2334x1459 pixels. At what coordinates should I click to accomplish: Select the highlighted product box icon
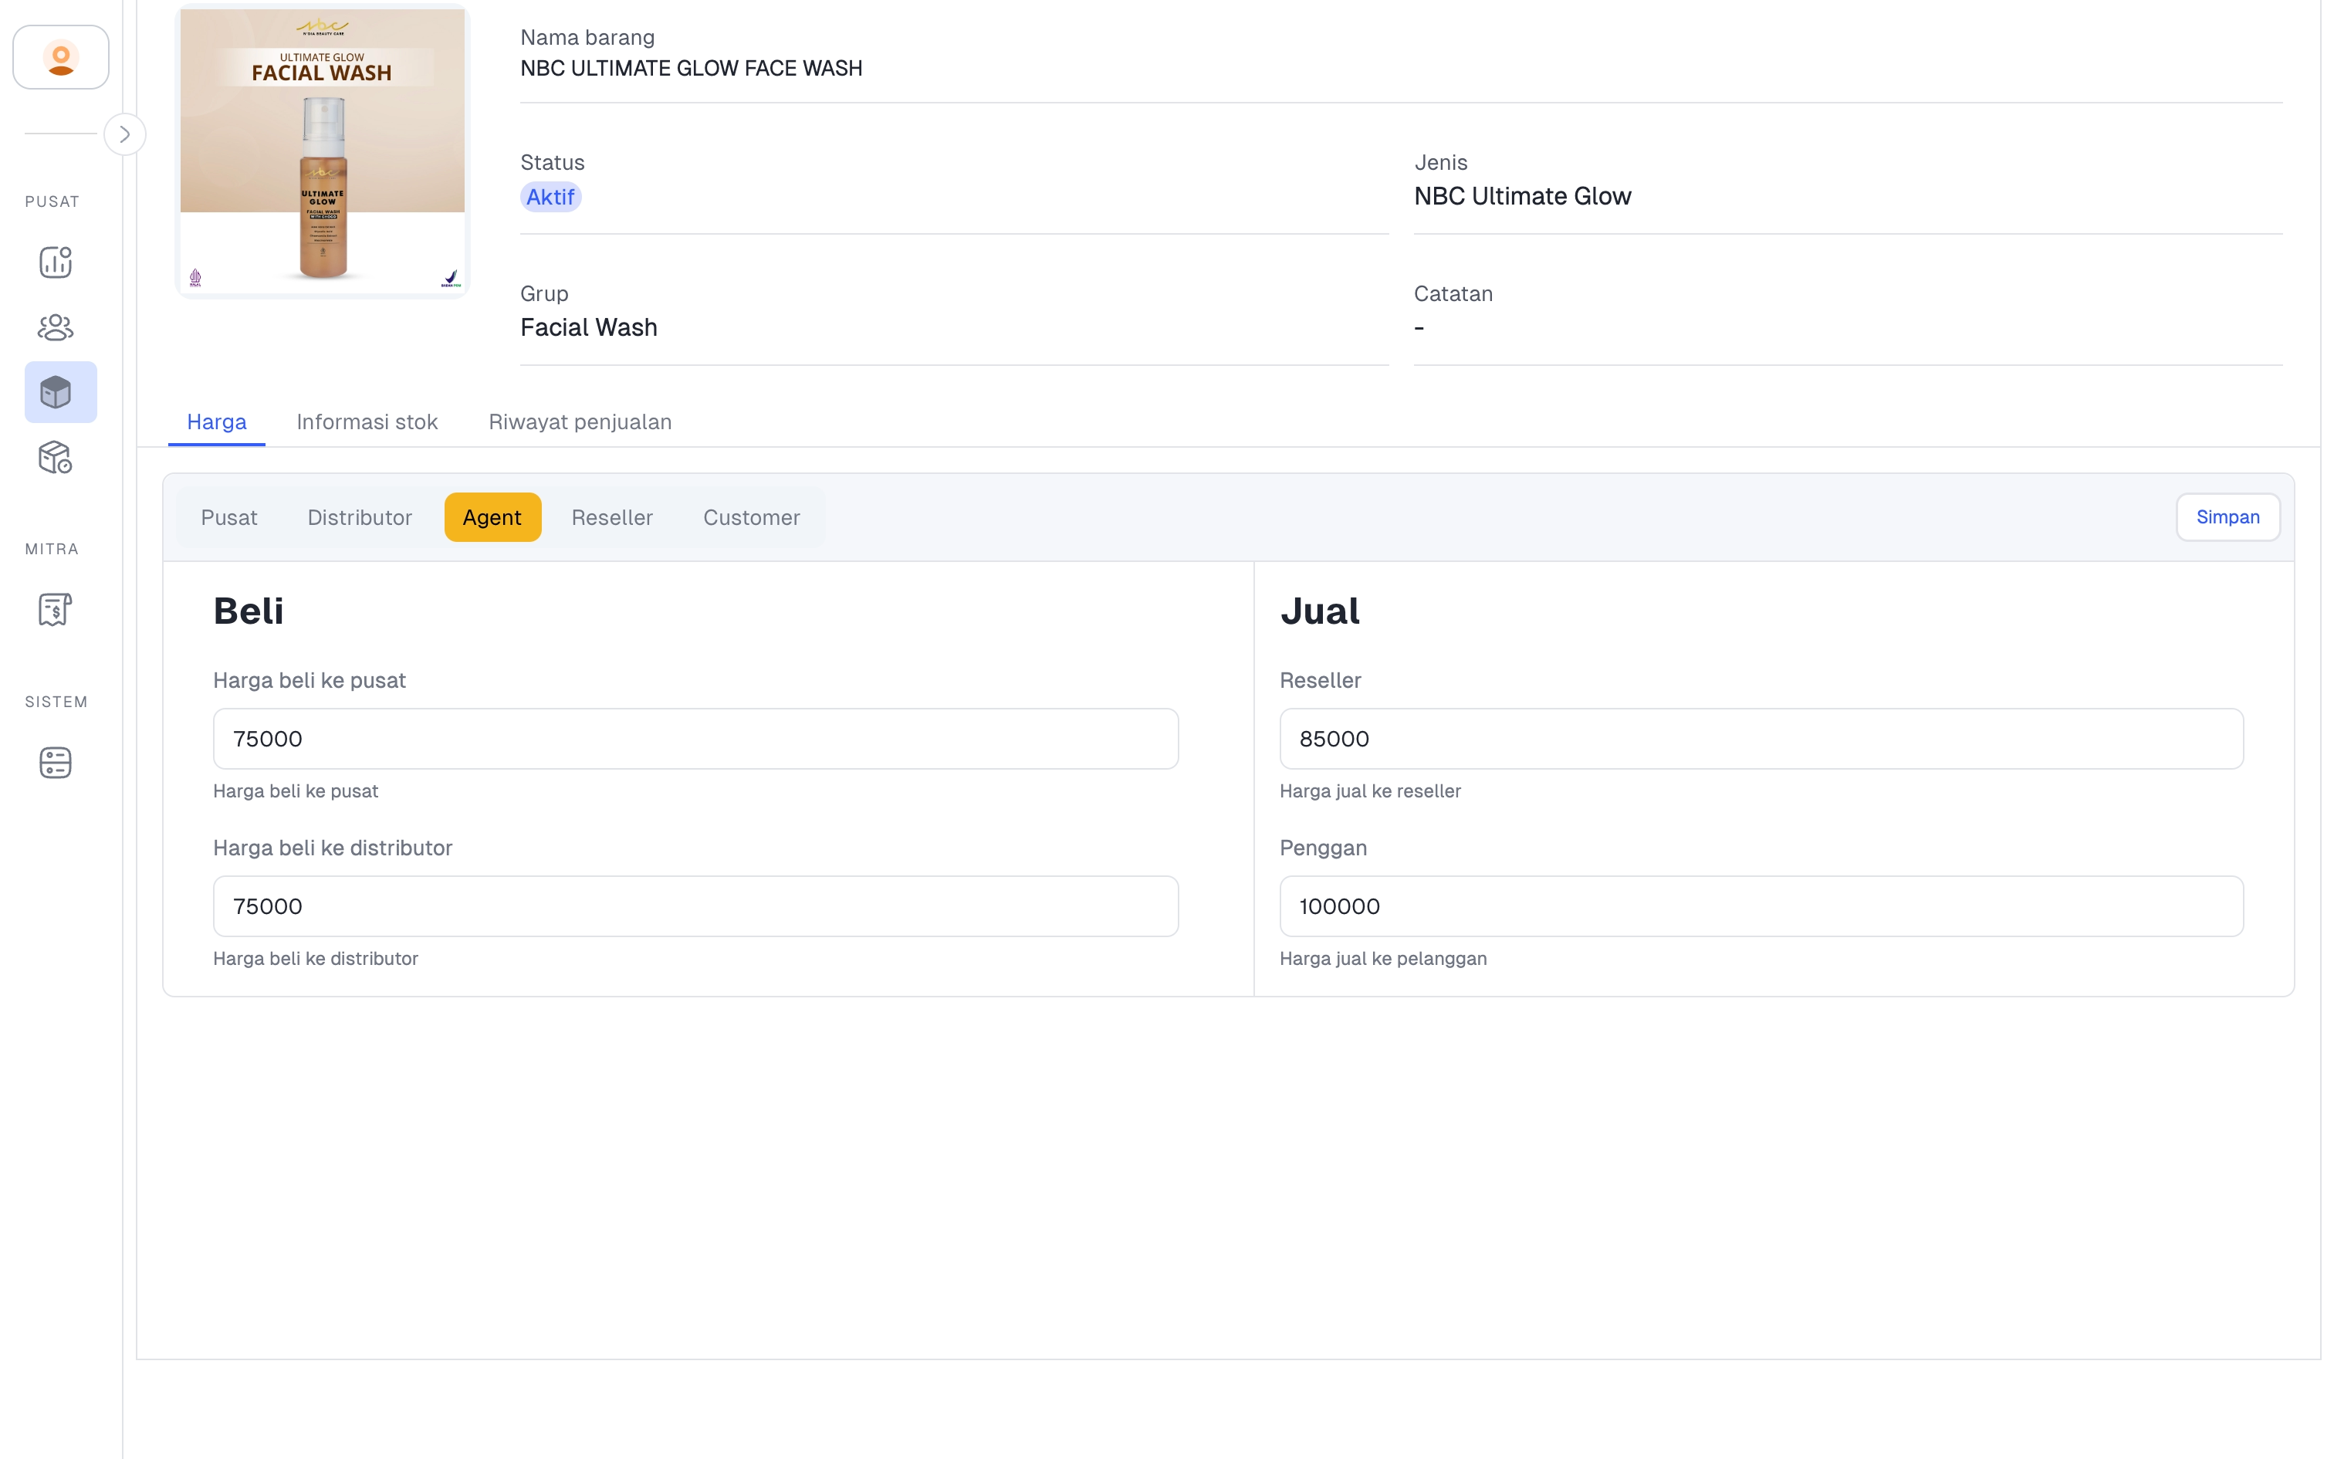(61, 392)
